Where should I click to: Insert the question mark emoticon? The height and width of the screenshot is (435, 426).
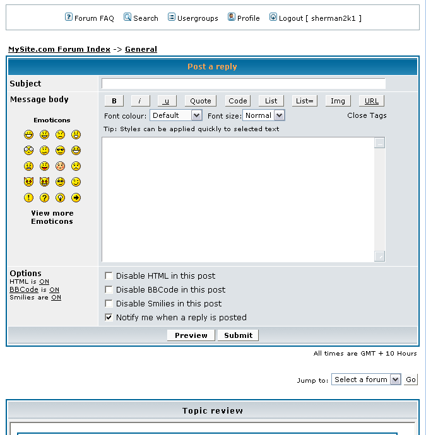[44, 198]
